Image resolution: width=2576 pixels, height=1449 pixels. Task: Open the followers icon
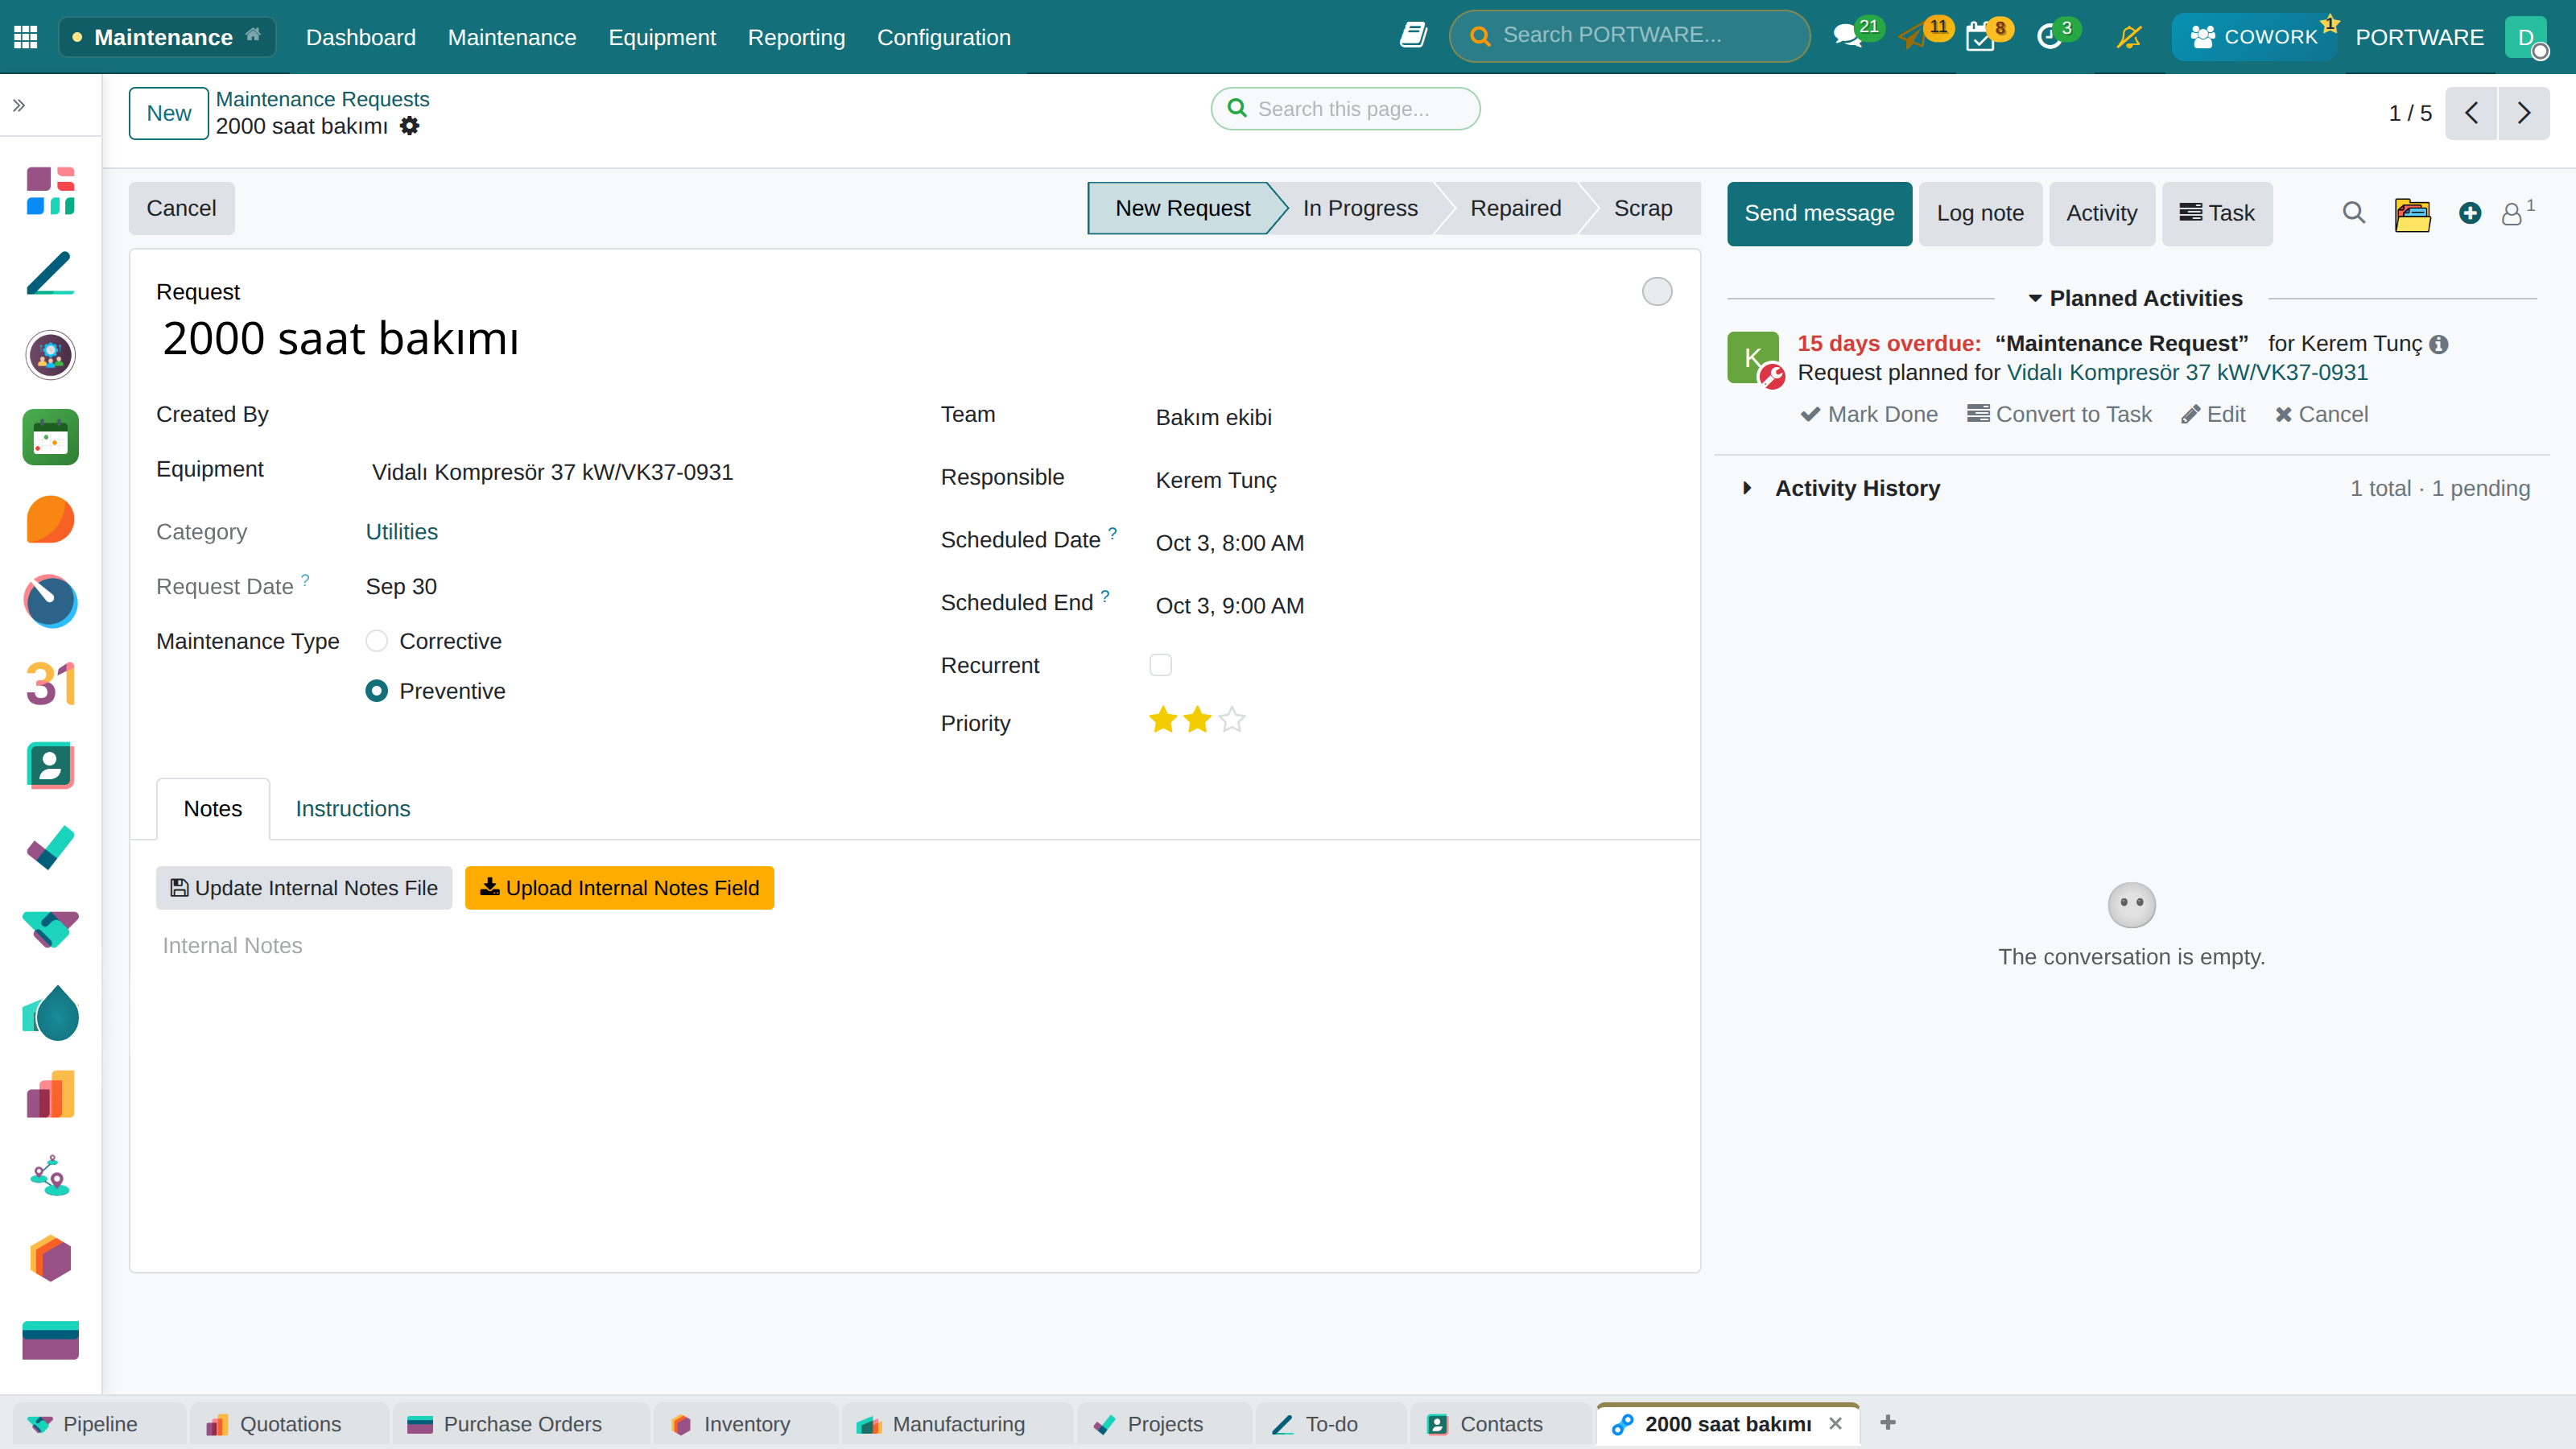click(x=2517, y=213)
